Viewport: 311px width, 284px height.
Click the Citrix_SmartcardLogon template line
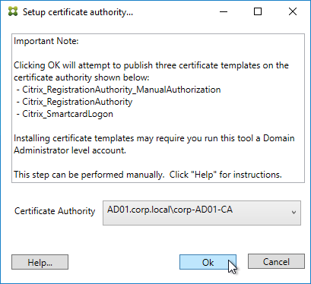click(x=65, y=114)
